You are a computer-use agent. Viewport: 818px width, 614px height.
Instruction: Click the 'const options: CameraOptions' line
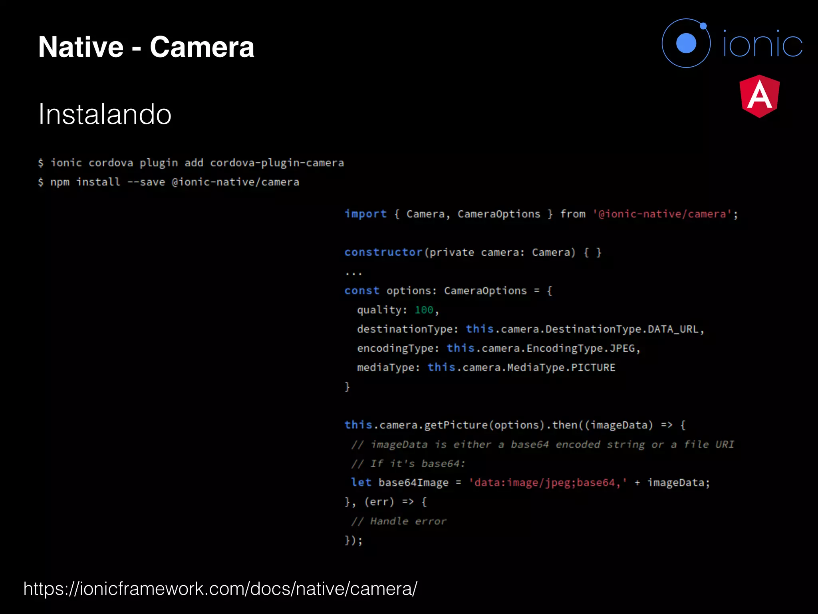448,291
